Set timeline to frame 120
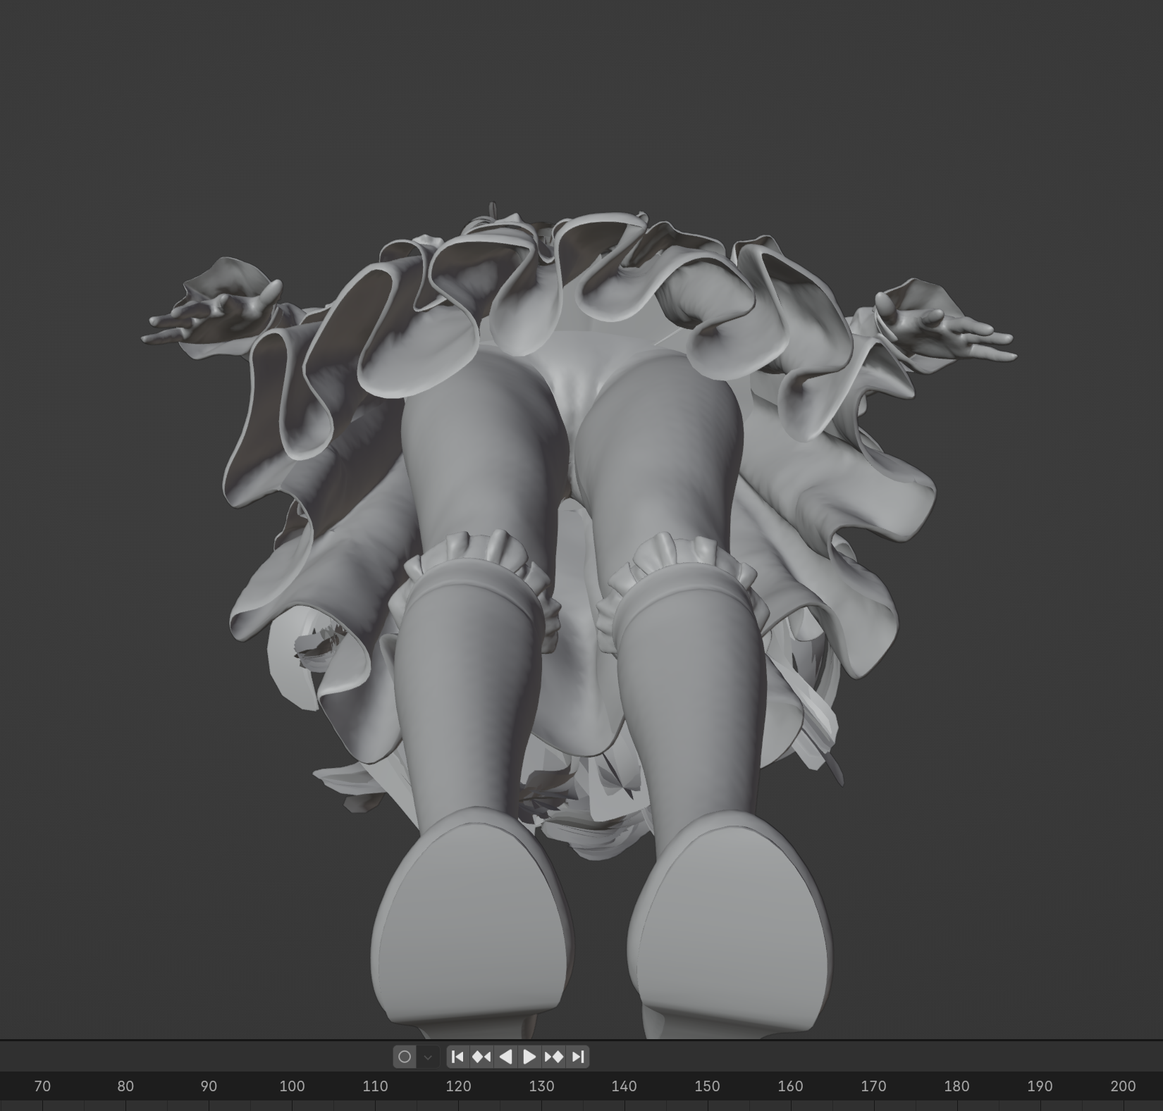Screen dimensions: 1163x1111 tap(458, 1086)
